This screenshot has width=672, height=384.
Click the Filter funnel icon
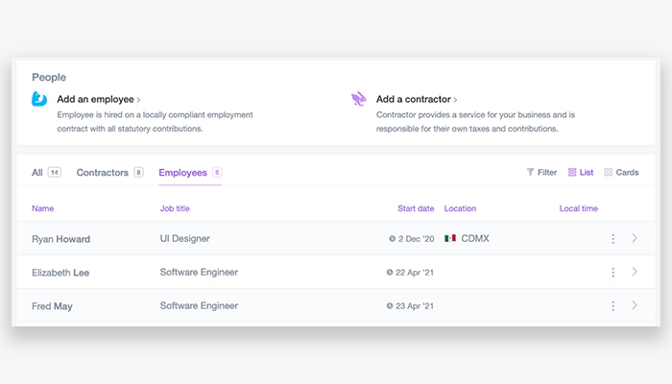tap(530, 172)
